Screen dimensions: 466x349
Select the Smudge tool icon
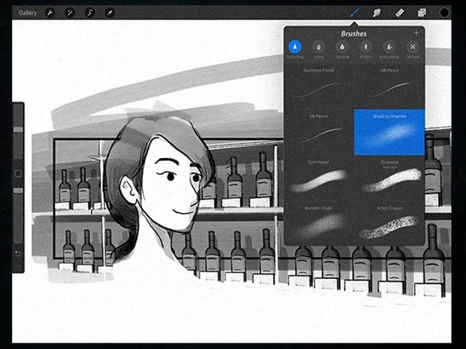click(x=377, y=13)
